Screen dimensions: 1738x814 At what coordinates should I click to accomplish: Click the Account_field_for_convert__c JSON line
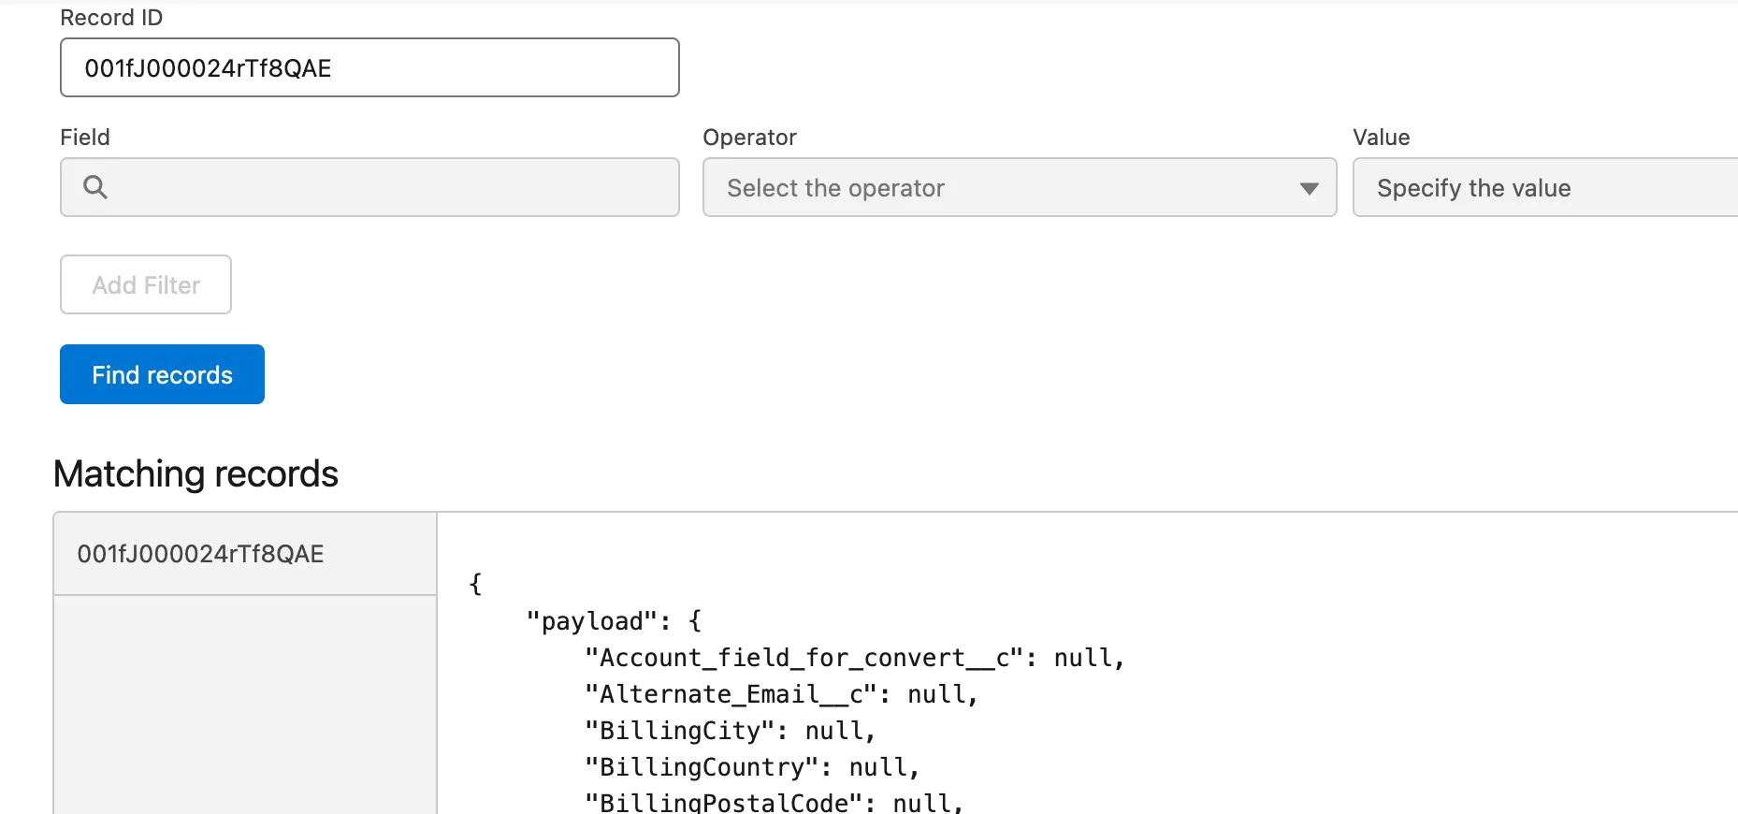point(853,658)
